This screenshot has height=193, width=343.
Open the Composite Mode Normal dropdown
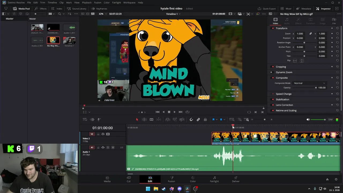(x=310, y=83)
